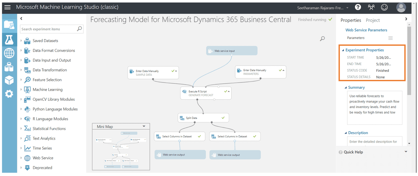Switch to the Properties tab
The height and width of the screenshot is (176, 418).
click(x=351, y=20)
